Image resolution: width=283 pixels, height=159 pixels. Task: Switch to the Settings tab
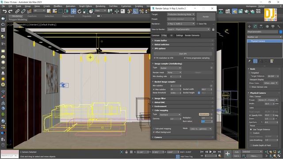(x=180, y=35)
